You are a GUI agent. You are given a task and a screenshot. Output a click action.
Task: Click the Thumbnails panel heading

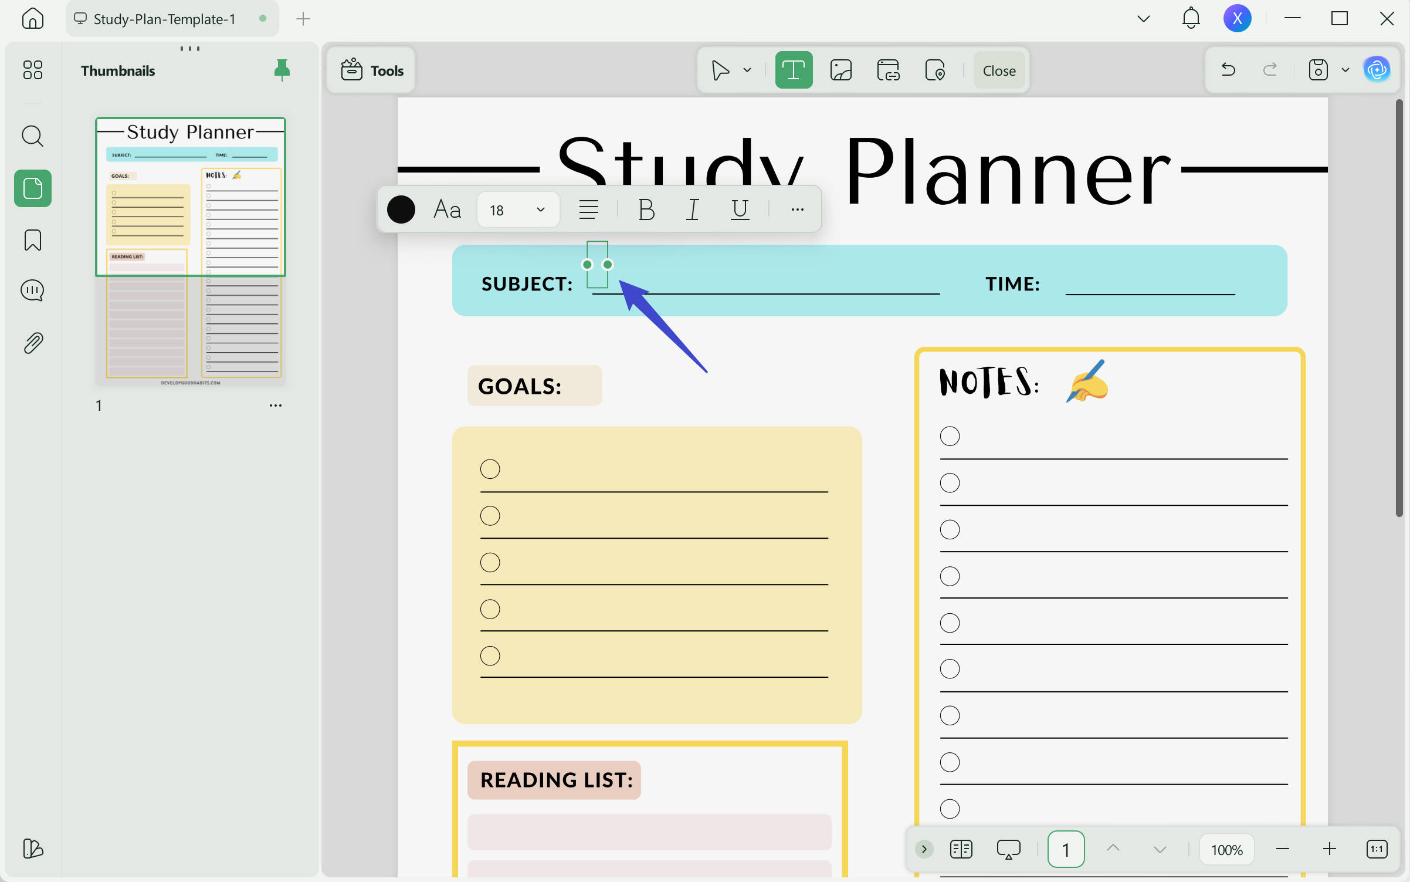pos(118,70)
